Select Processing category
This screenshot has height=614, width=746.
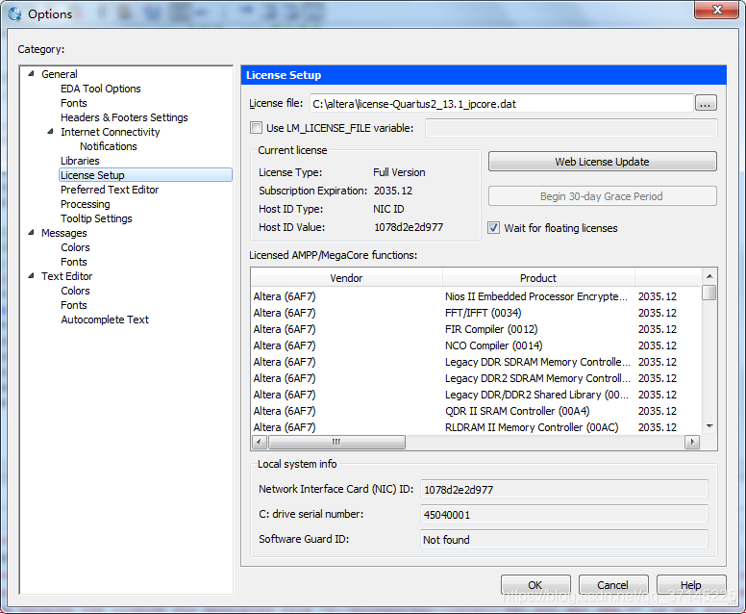click(86, 204)
